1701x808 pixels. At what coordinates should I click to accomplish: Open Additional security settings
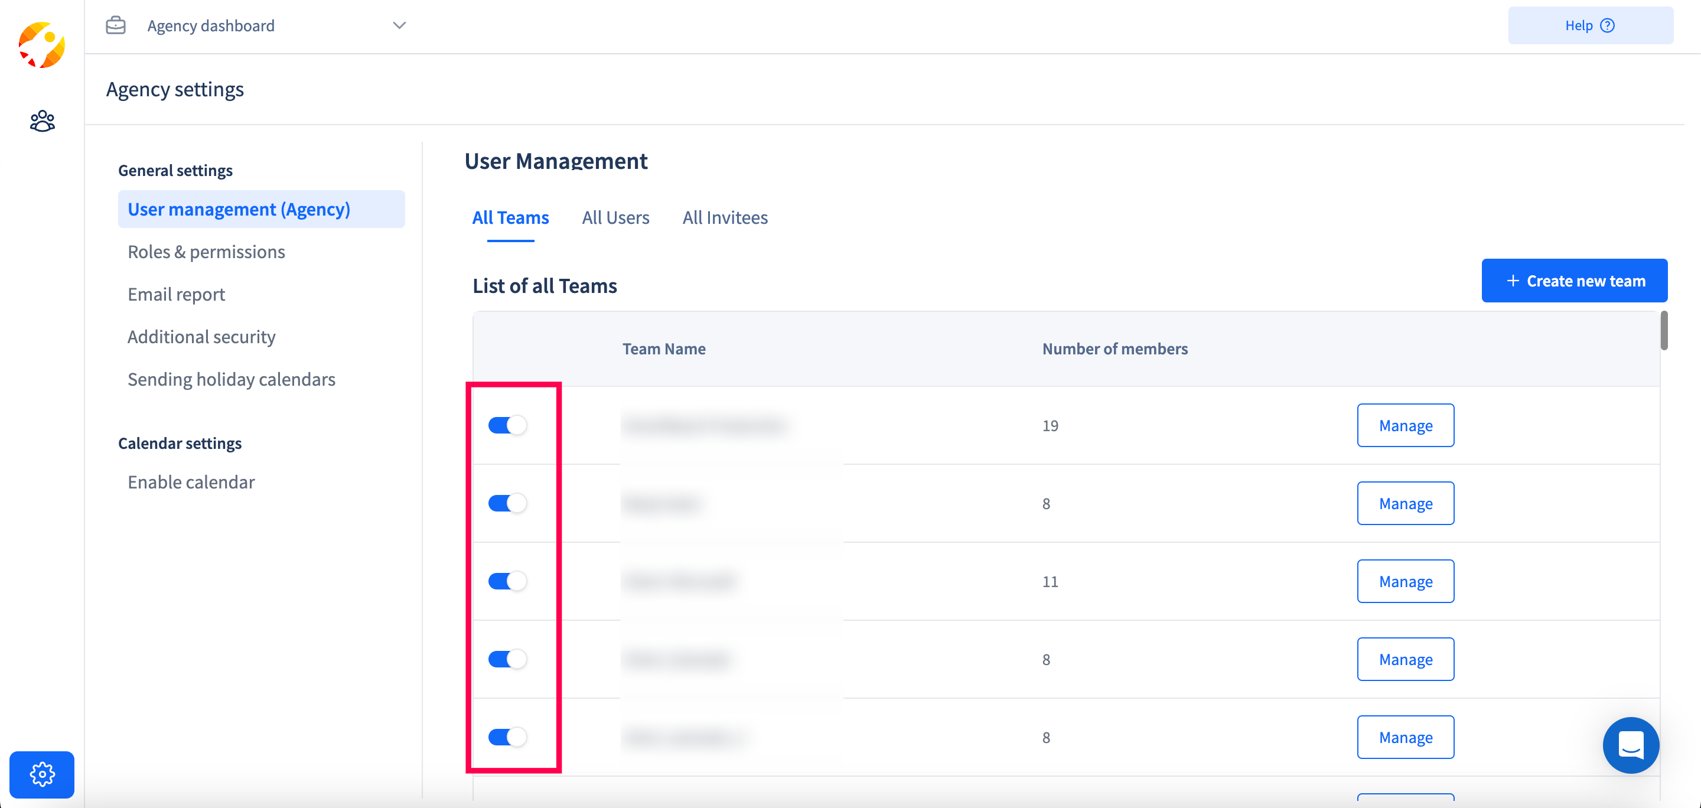coord(201,337)
